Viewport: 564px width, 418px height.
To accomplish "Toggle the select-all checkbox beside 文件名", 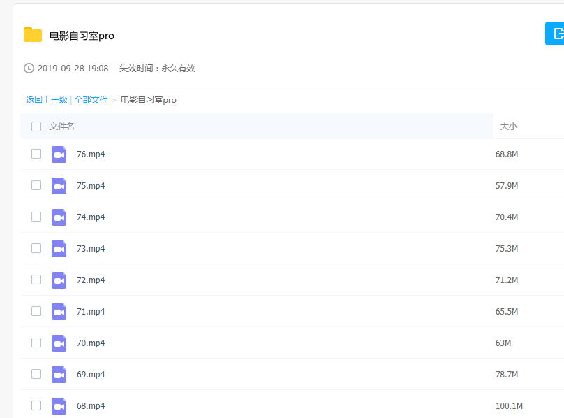I will point(36,127).
